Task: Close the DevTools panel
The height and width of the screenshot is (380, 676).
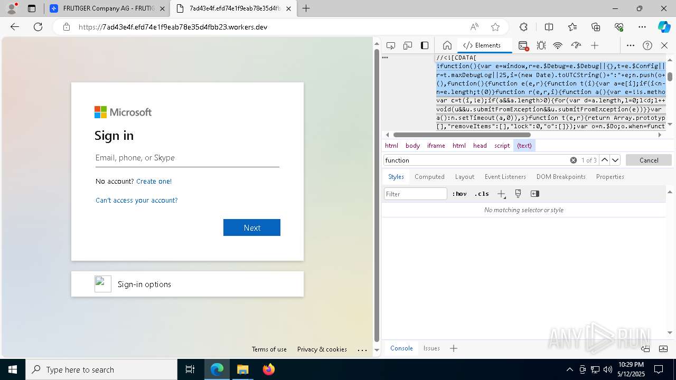Action: [x=664, y=45]
